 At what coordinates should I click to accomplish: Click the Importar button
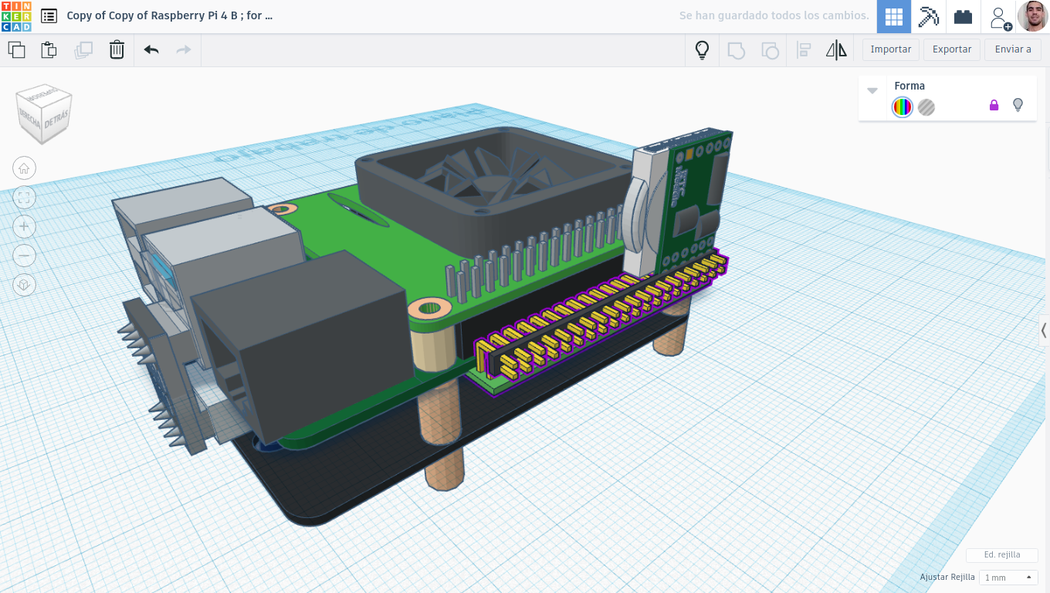pos(891,49)
